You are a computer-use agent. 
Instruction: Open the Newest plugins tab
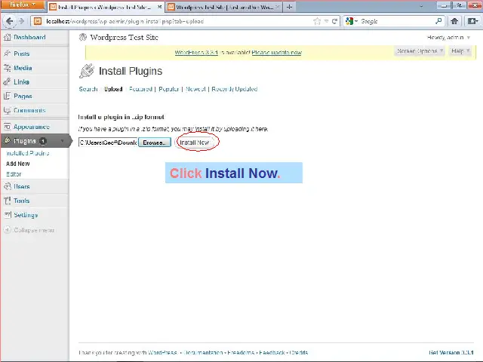click(195, 89)
